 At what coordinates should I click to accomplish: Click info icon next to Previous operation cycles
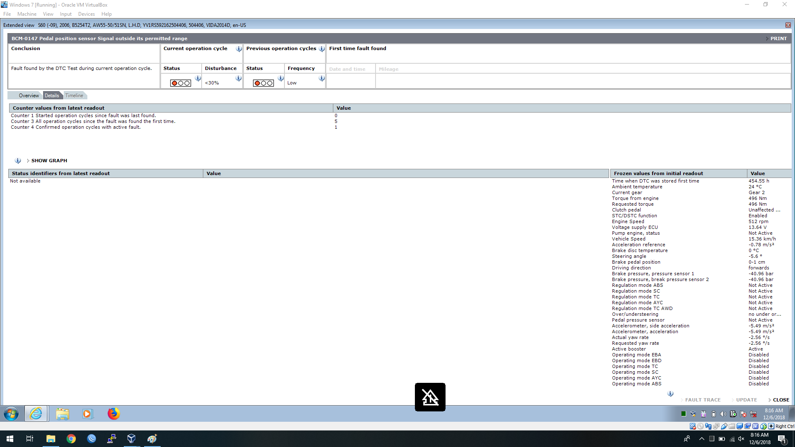click(322, 49)
